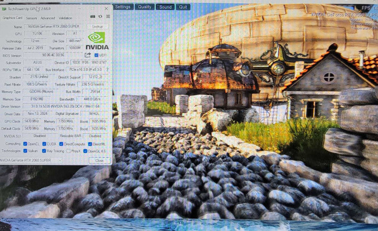The height and width of the screenshot is (231, 378).
Task: Click the ROPs/TMUs field 64 / 136
Action: 33,69
